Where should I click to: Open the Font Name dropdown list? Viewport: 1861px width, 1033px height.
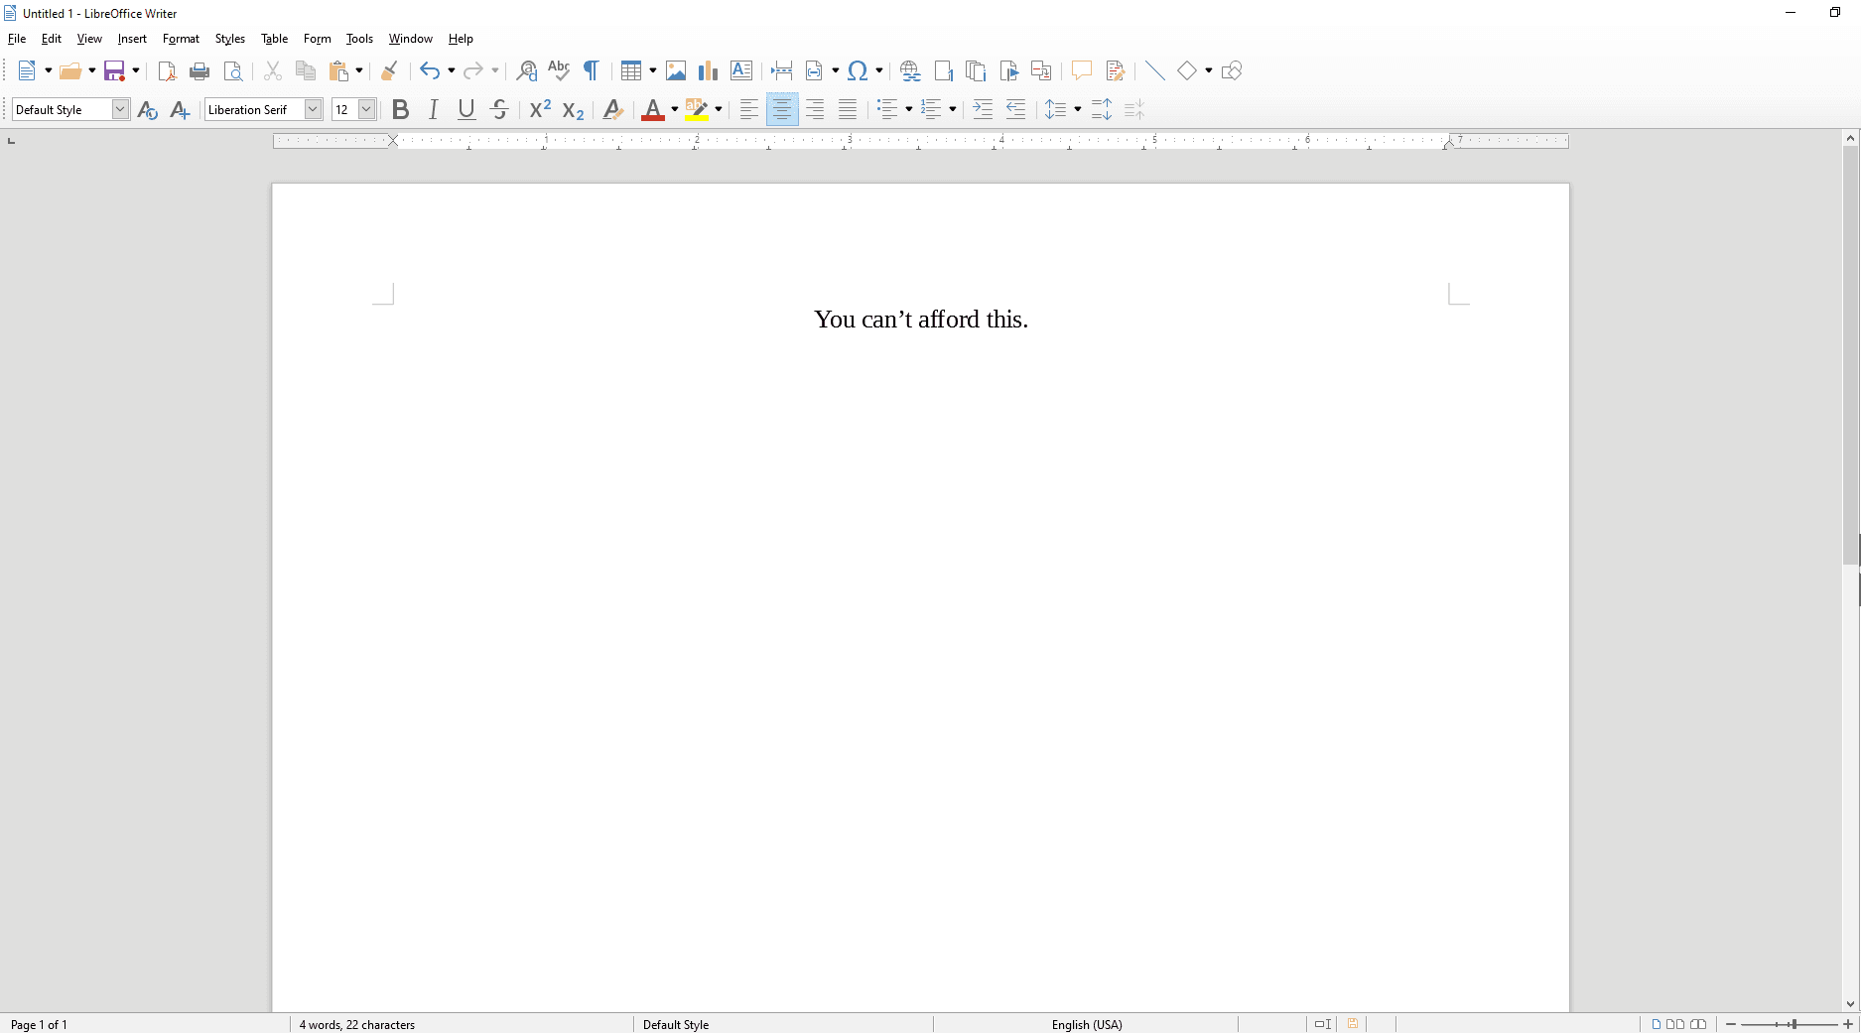(313, 109)
